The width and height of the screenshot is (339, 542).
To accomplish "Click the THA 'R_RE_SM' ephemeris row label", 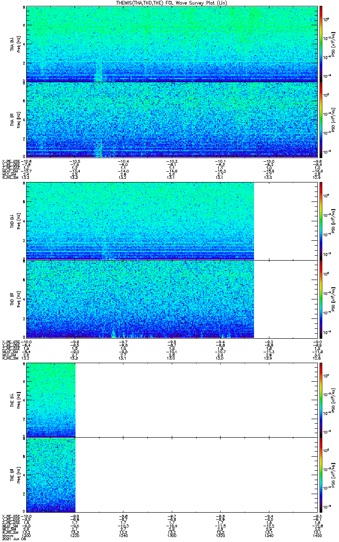I will (10, 178).
